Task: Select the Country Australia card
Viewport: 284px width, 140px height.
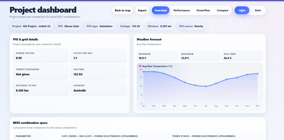Action: (x=98, y=88)
